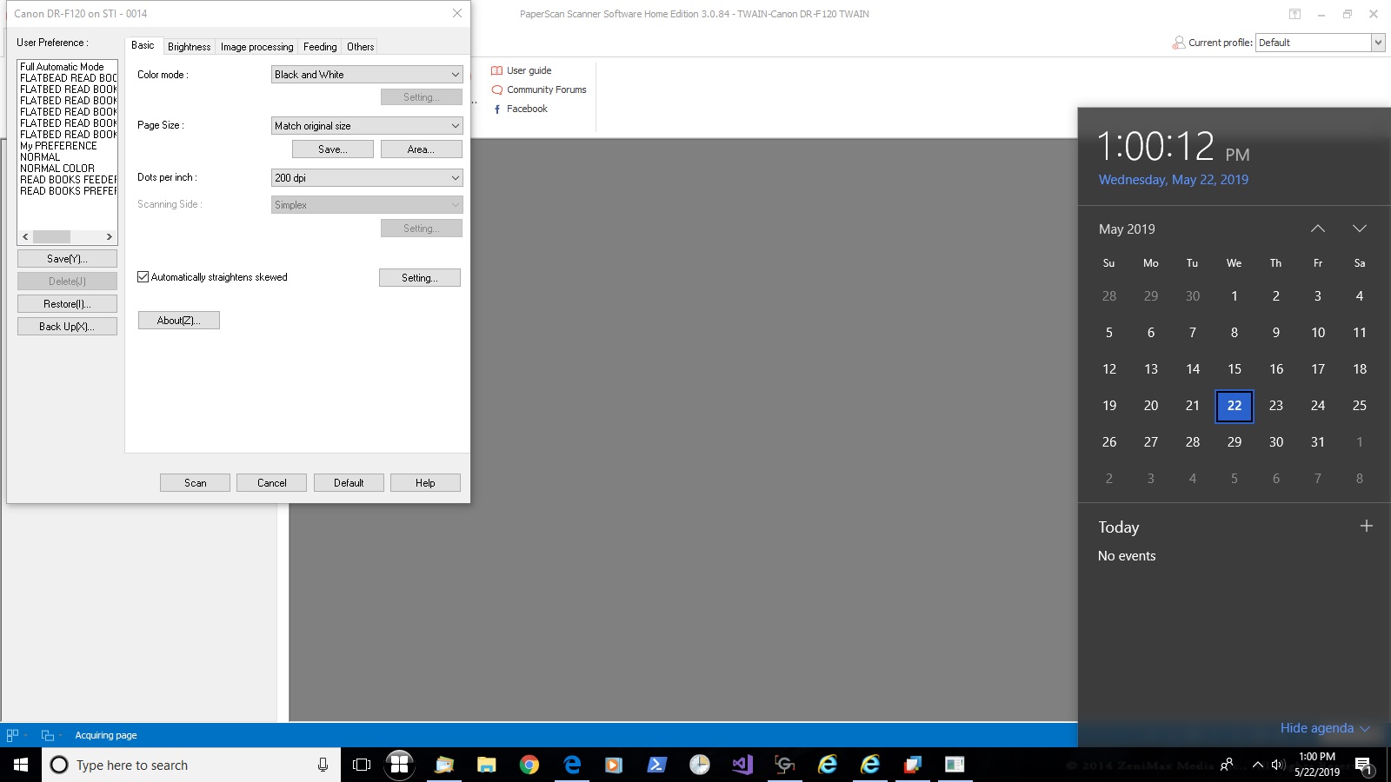This screenshot has width=1391, height=782.
Task: Go to previous month in calendar
Action: (x=1318, y=229)
